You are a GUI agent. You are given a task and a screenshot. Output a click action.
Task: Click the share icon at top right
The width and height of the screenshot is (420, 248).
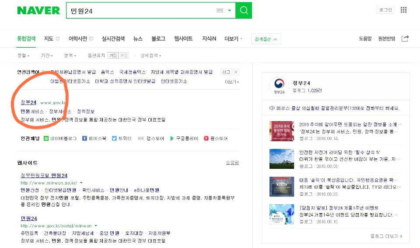point(405,38)
